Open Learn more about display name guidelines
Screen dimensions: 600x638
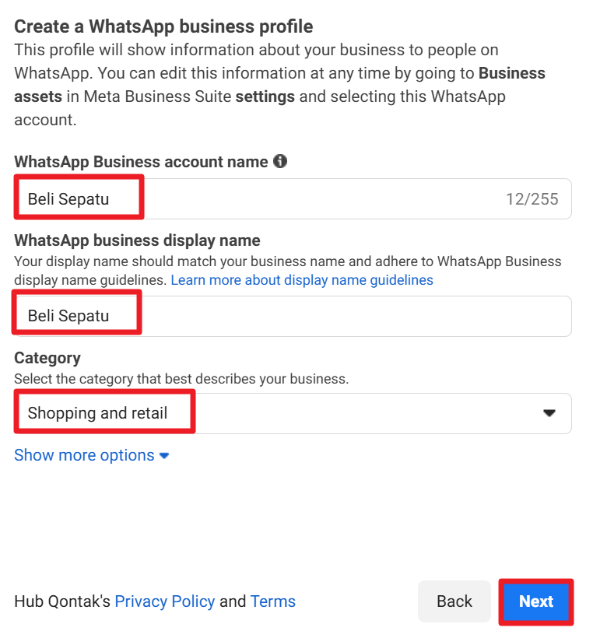(x=302, y=280)
